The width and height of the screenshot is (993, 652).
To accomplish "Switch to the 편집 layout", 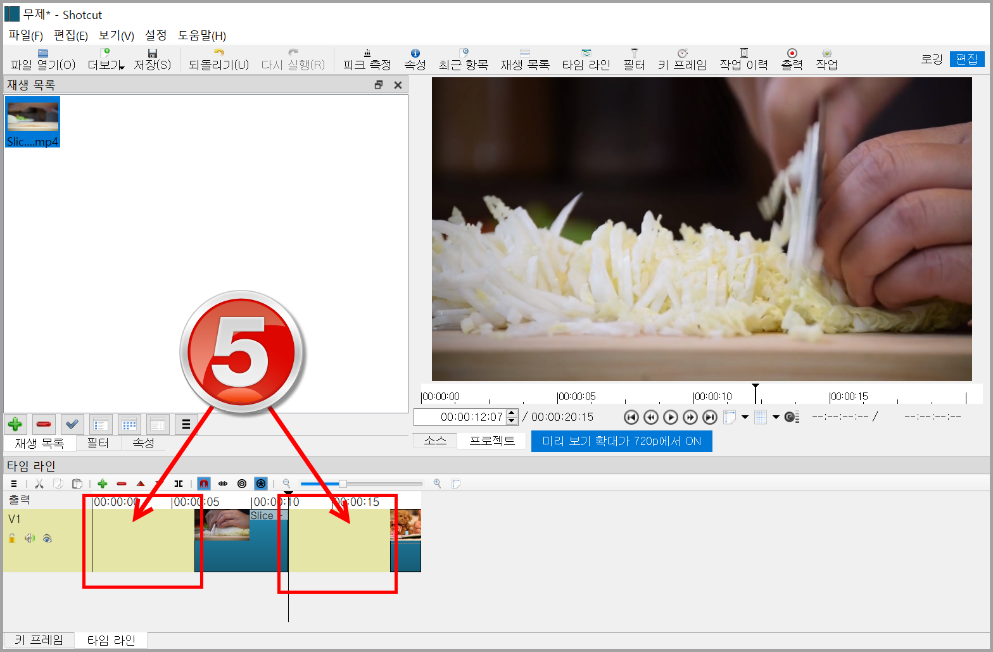I will (x=967, y=59).
